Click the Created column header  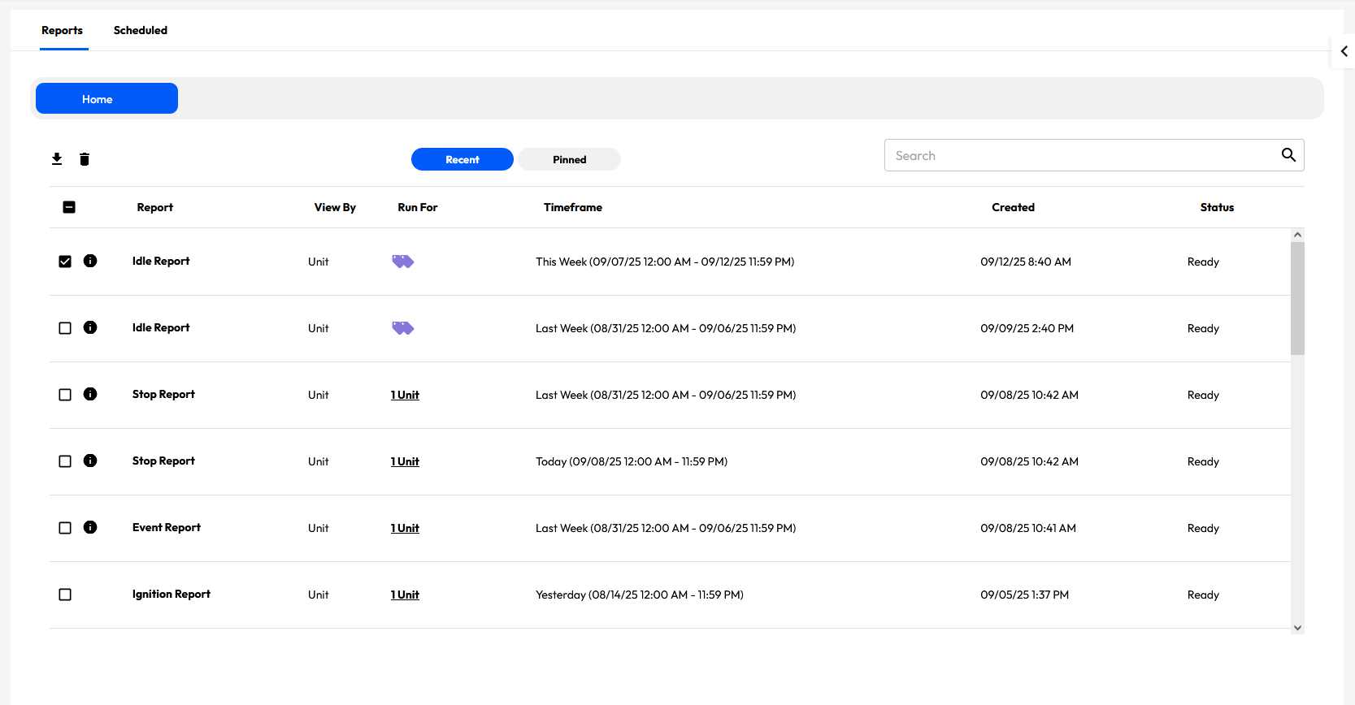[1013, 207]
